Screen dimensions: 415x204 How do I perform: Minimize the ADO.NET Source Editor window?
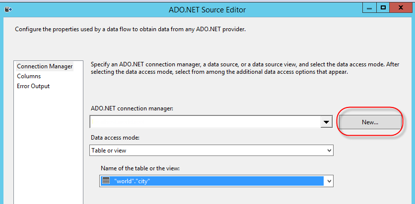(x=368, y=8)
